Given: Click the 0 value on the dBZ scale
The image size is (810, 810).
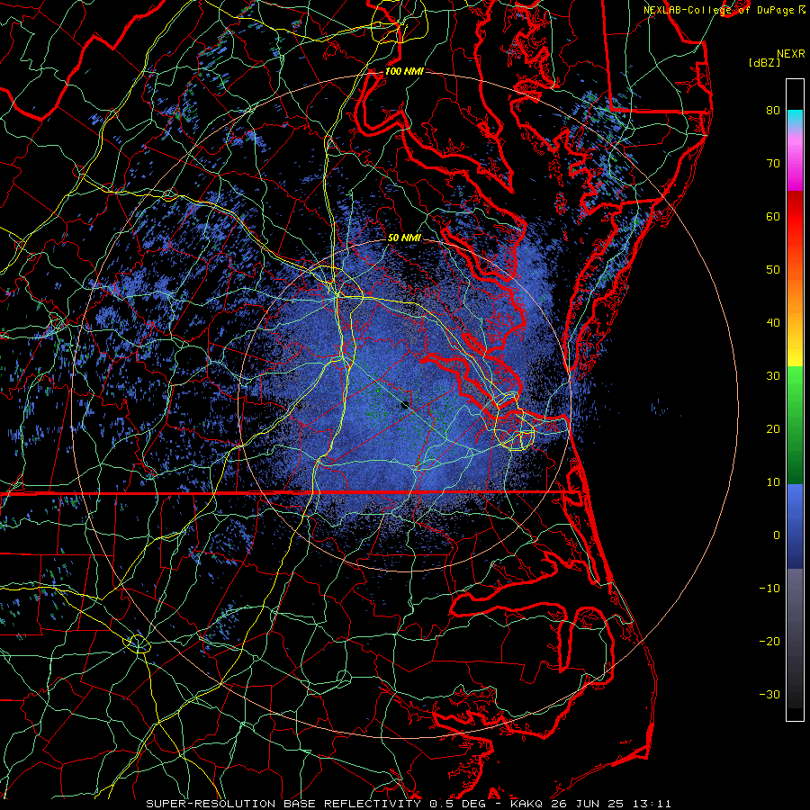Looking at the screenshot, I should pyautogui.click(x=777, y=535).
